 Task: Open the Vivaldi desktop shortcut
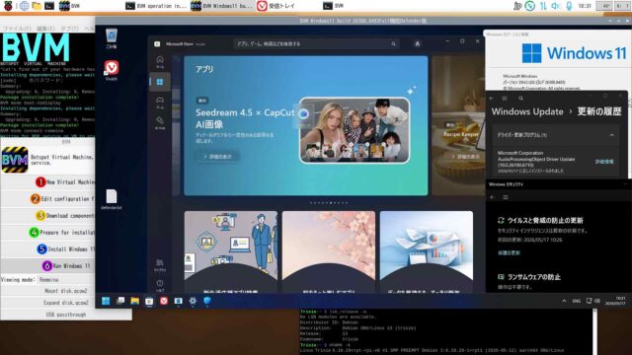(x=112, y=70)
